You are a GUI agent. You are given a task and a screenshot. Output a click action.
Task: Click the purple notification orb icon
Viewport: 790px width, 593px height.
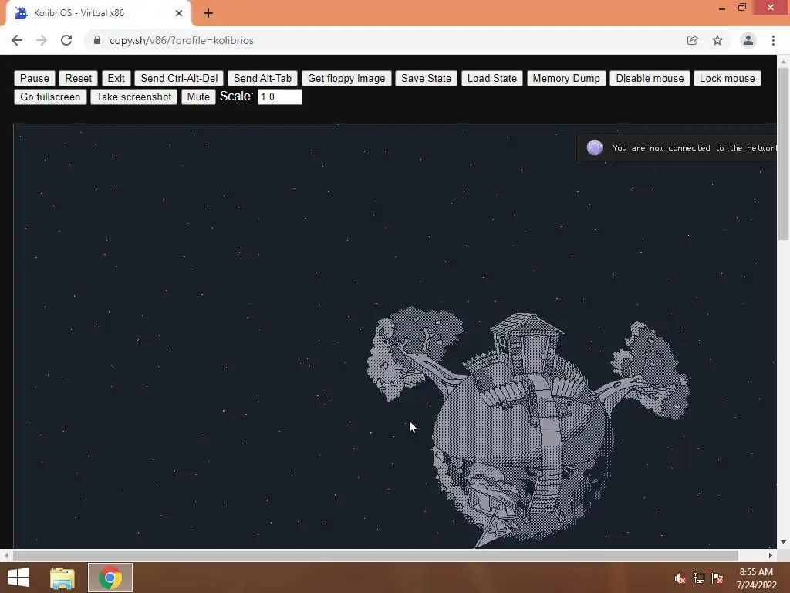pyautogui.click(x=595, y=147)
